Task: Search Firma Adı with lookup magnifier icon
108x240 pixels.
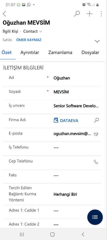Action: coord(96,120)
